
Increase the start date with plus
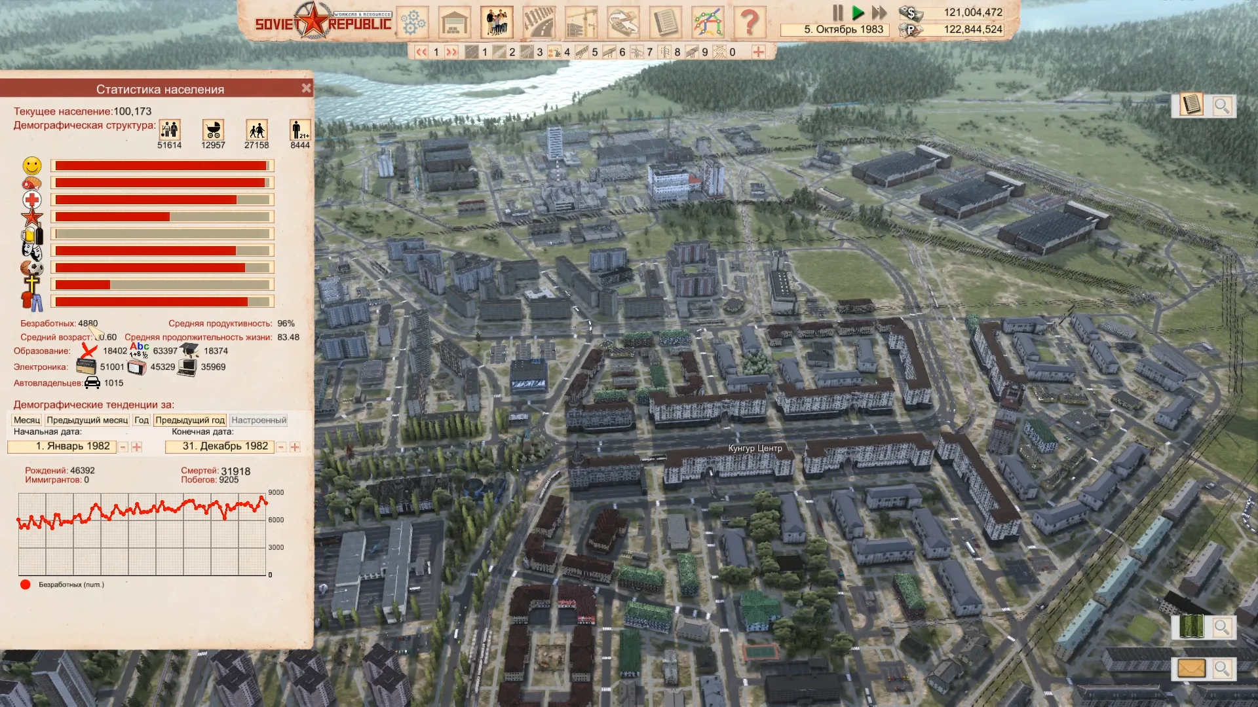click(136, 447)
